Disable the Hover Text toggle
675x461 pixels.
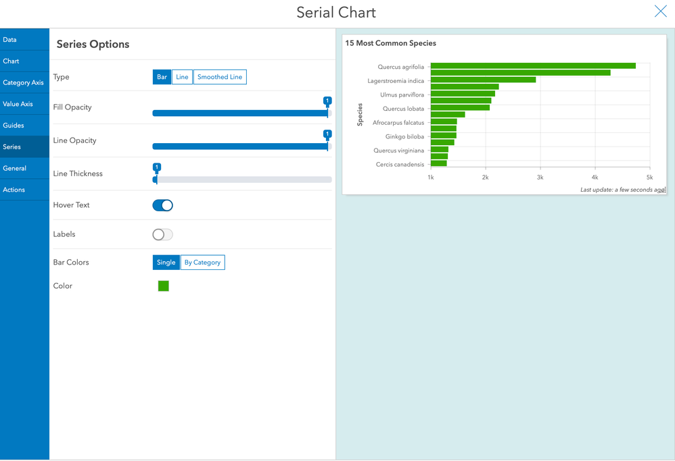(x=163, y=205)
